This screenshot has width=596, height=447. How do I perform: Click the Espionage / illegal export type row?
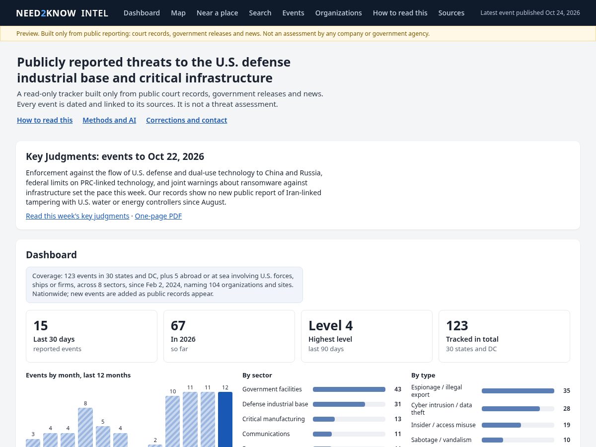point(491,391)
